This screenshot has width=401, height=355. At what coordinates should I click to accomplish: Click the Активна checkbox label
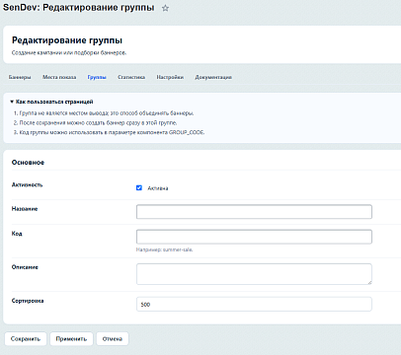click(x=158, y=188)
